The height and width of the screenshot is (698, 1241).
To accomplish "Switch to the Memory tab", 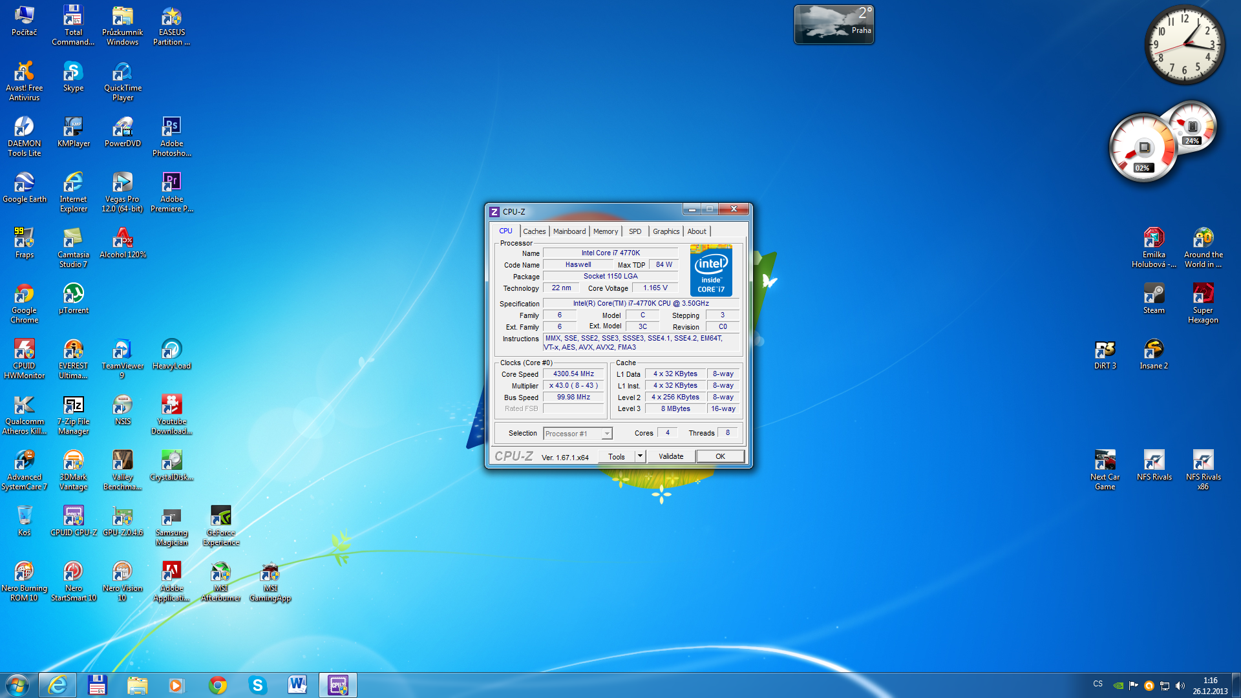I will (605, 231).
